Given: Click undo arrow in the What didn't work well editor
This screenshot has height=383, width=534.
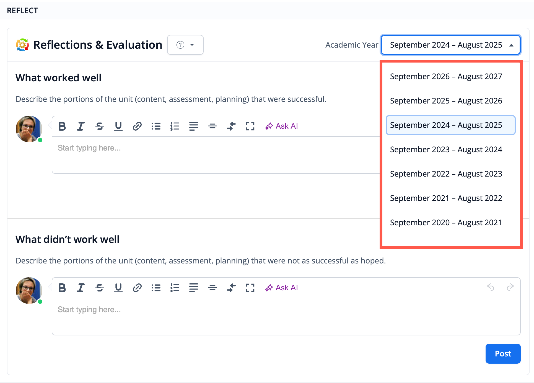Looking at the screenshot, I should (x=491, y=287).
